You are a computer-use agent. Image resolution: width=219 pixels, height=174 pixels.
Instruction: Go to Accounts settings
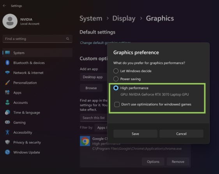click(37, 103)
